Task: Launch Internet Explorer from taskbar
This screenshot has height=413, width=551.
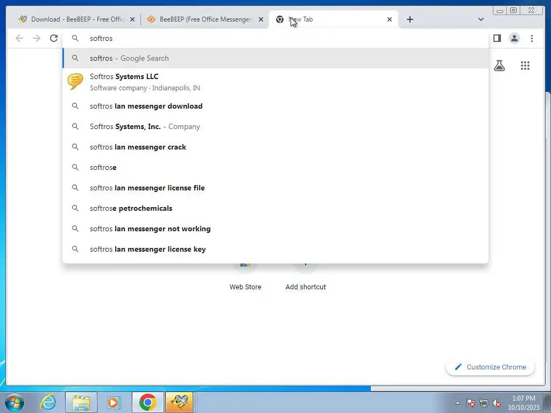Action: coord(48,402)
